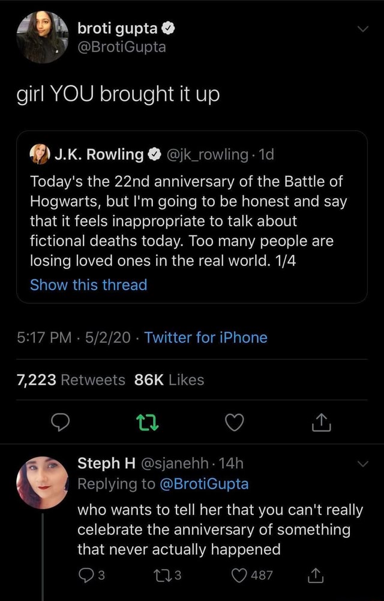Open main tweet options chevron
The image size is (384, 601).
[x=361, y=29]
